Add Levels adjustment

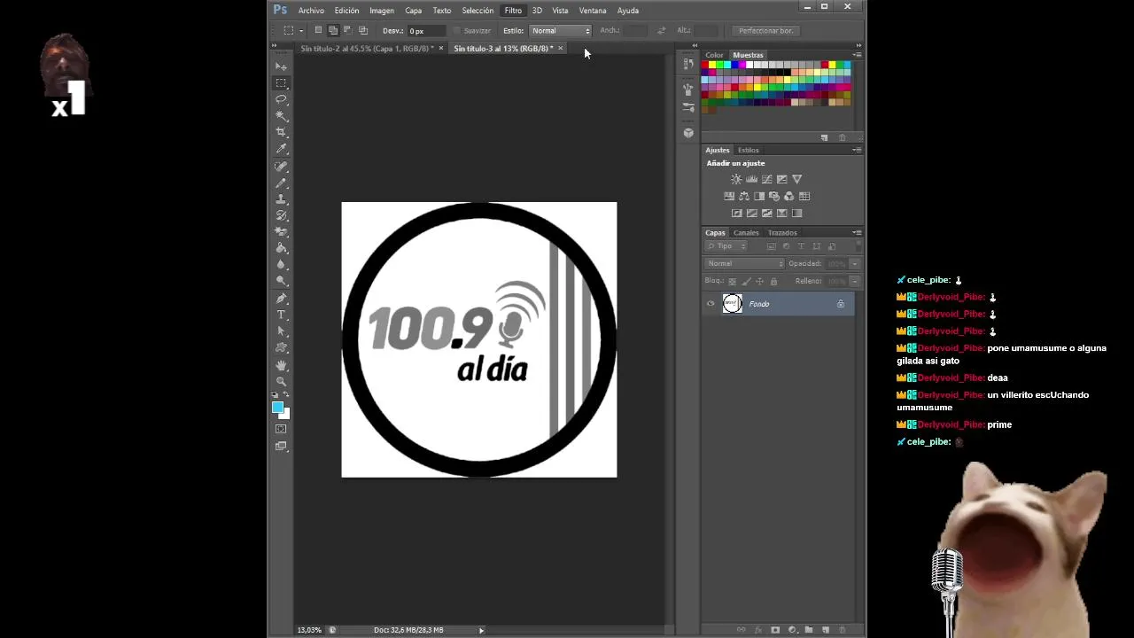[x=751, y=179]
